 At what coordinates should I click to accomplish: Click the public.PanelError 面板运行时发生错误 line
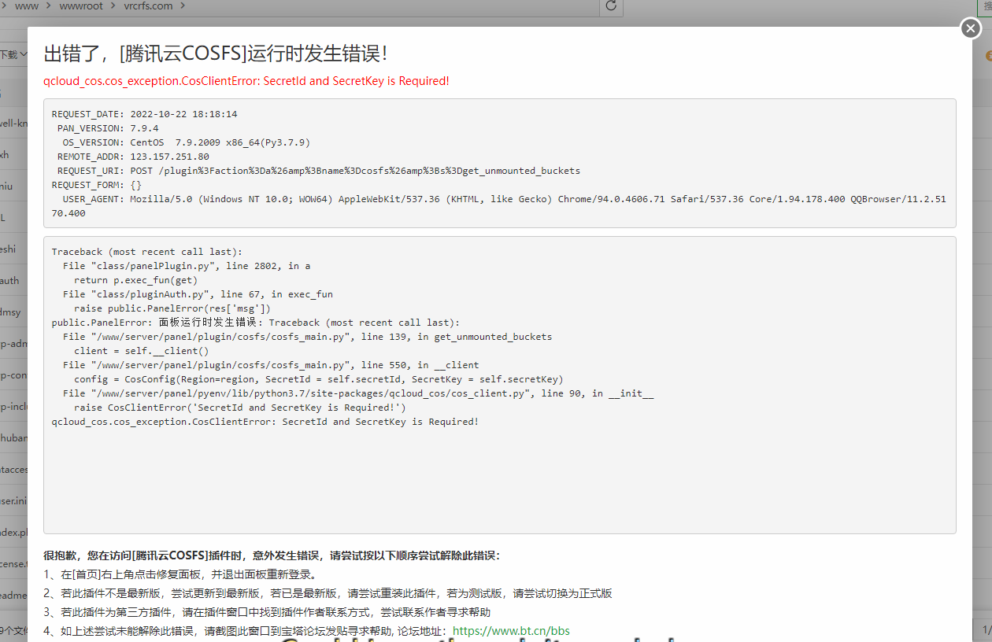(x=256, y=323)
